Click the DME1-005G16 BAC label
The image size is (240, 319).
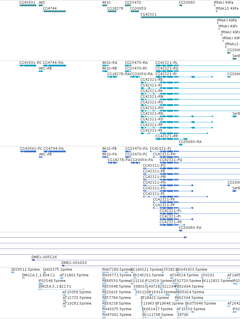tap(44, 257)
